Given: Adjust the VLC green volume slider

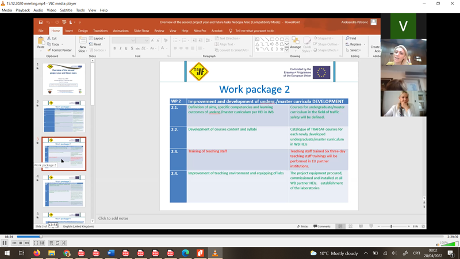Looking at the screenshot, I should coord(450,243).
